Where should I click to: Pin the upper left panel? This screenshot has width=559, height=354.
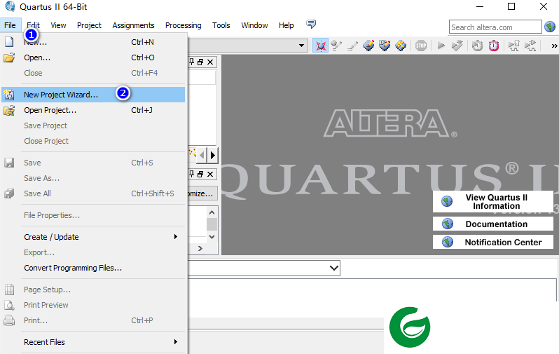[x=191, y=62]
